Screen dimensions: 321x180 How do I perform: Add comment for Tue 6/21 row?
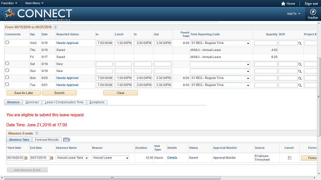(7, 84)
